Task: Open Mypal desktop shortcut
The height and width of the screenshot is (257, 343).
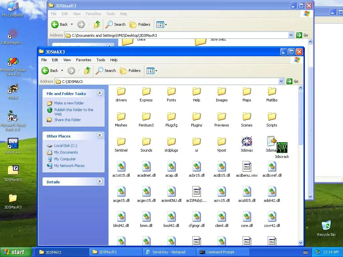Action: coord(13,91)
